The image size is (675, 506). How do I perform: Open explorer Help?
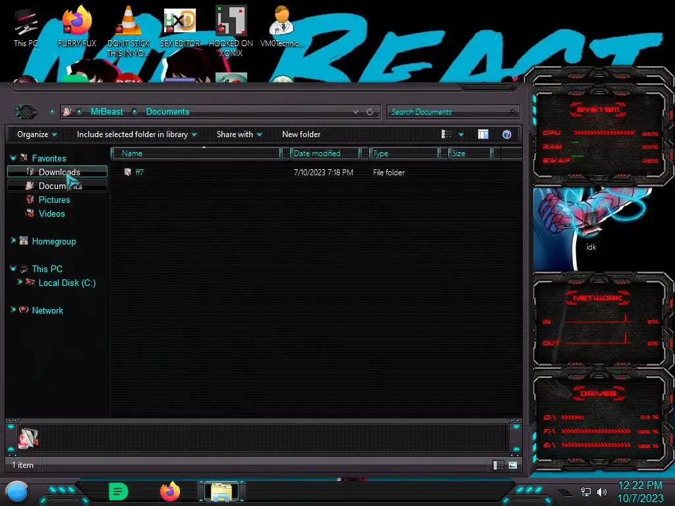click(x=507, y=134)
